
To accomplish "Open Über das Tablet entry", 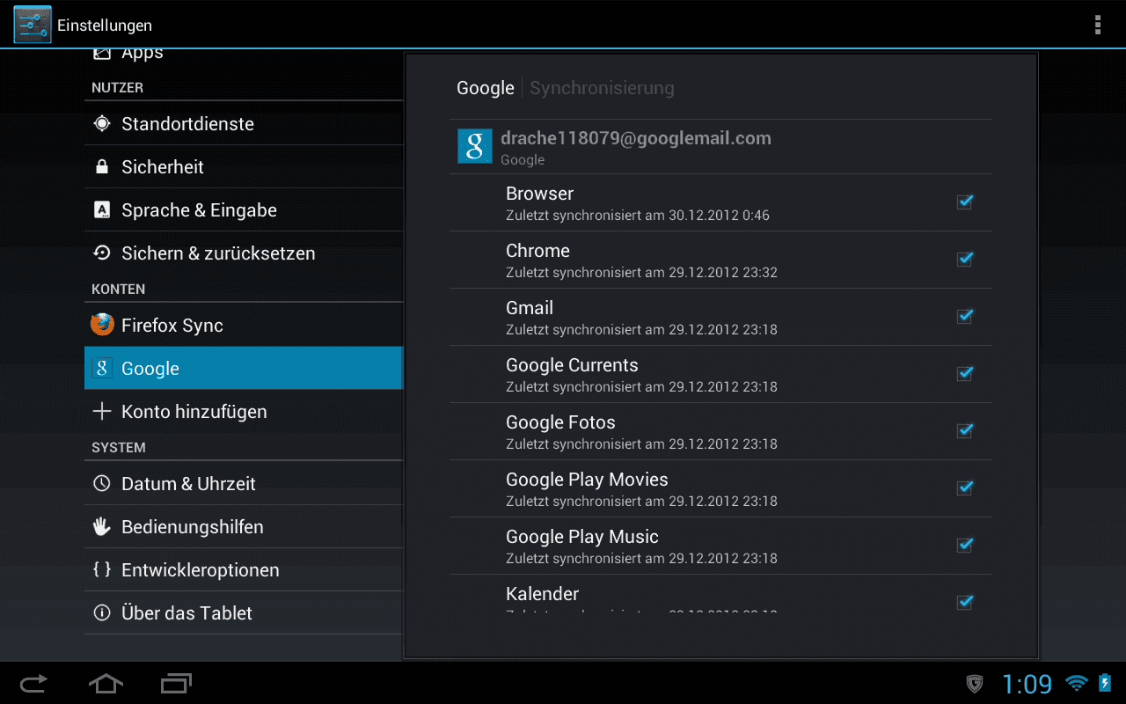I will (244, 612).
